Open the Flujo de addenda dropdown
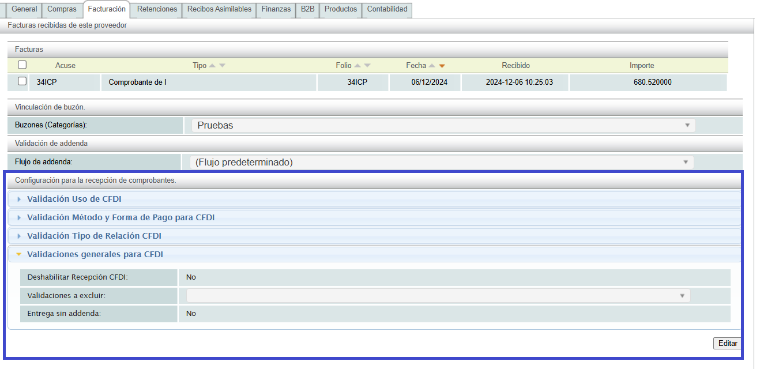The height and width of the screenshot is (369, 760). tap(442, 162)
